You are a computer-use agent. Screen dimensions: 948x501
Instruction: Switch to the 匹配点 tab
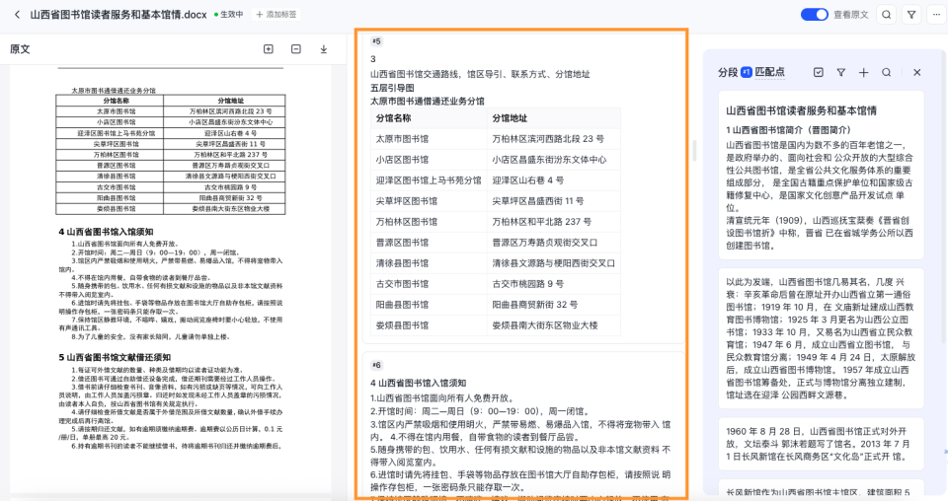[769, 73]
